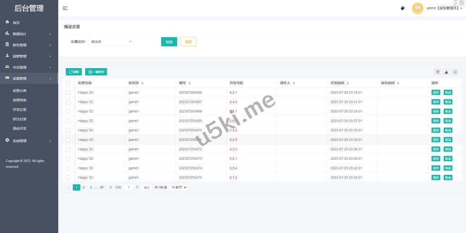This screenshot has width=466, height=233.
Task: Click the 一键保存 button
Action: (x=96, y=72)
